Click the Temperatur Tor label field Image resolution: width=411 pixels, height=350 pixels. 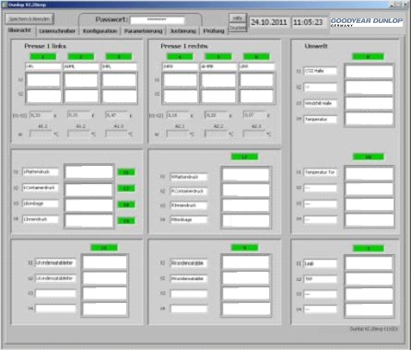320,172
